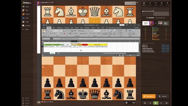This screenshot has width=188, height=106.
Task: Open Connect in Chess.com sidebar
Action: pyautogui.click(x=26, y=26)
